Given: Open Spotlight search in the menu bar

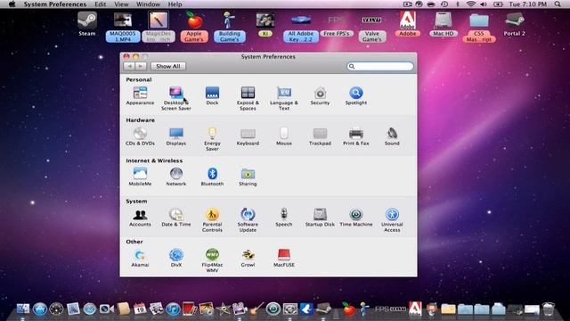Looking at the screenshot, I should (x=558, y=4).
